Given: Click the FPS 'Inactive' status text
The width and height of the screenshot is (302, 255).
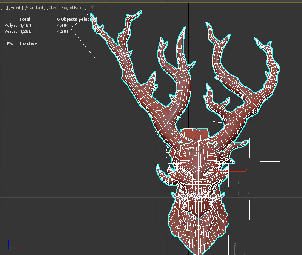Looking at the screenshot, I should tap(28, 43).
